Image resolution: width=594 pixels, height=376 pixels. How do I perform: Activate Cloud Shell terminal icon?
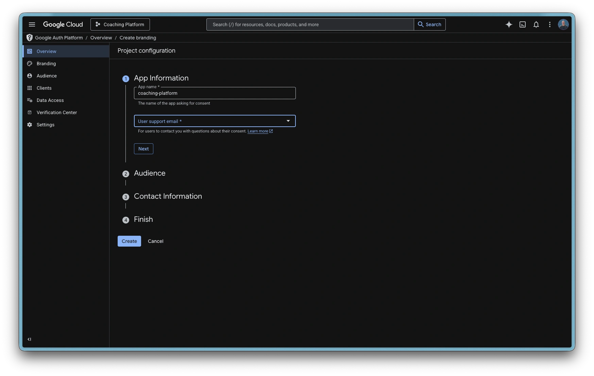[523, 24]
